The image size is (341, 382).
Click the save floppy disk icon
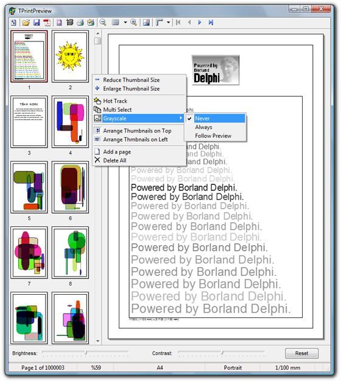(37, 23)
